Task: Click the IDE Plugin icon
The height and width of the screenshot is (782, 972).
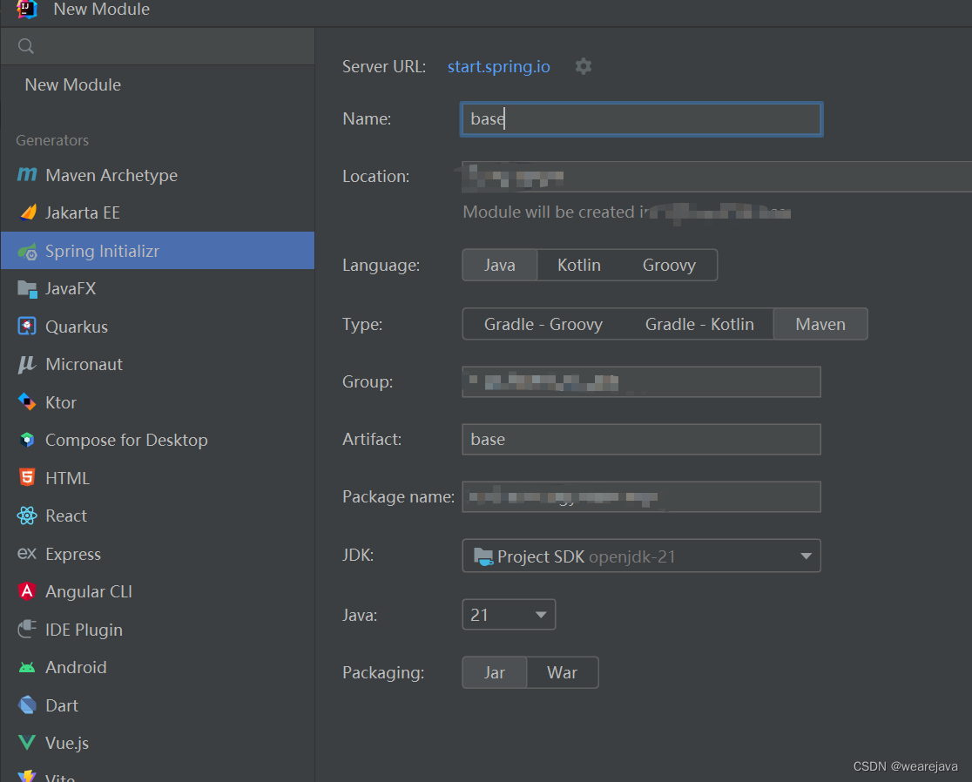Action: [27, 630]
